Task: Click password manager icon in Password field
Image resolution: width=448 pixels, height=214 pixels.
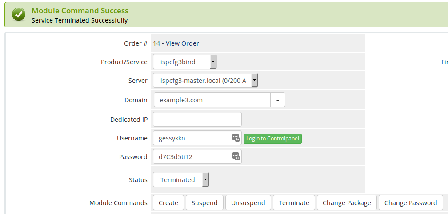Action: tap(236, 157)
